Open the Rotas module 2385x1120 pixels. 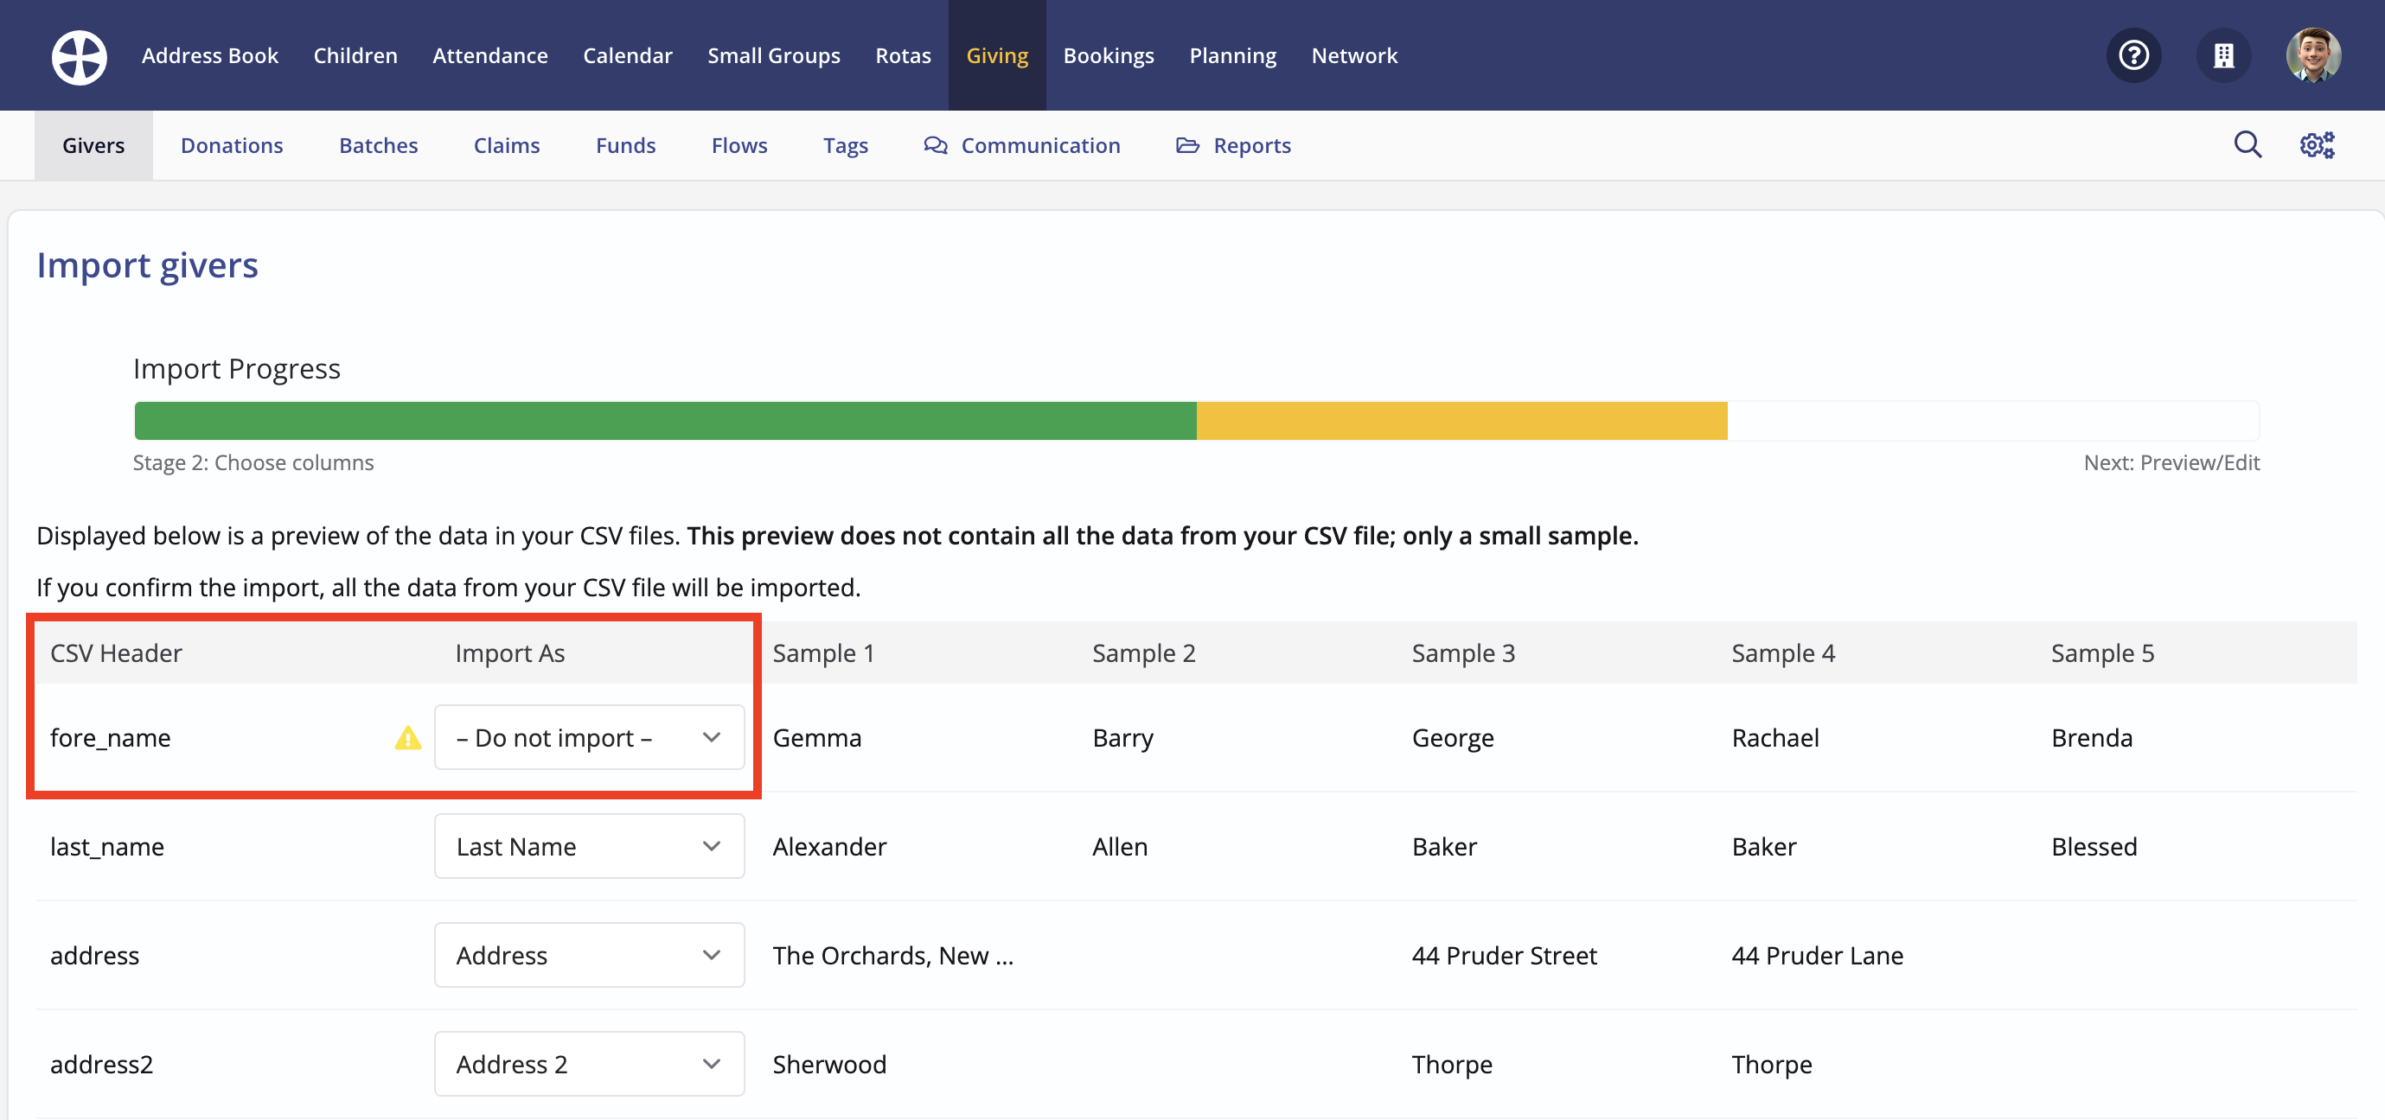(903, 55)
